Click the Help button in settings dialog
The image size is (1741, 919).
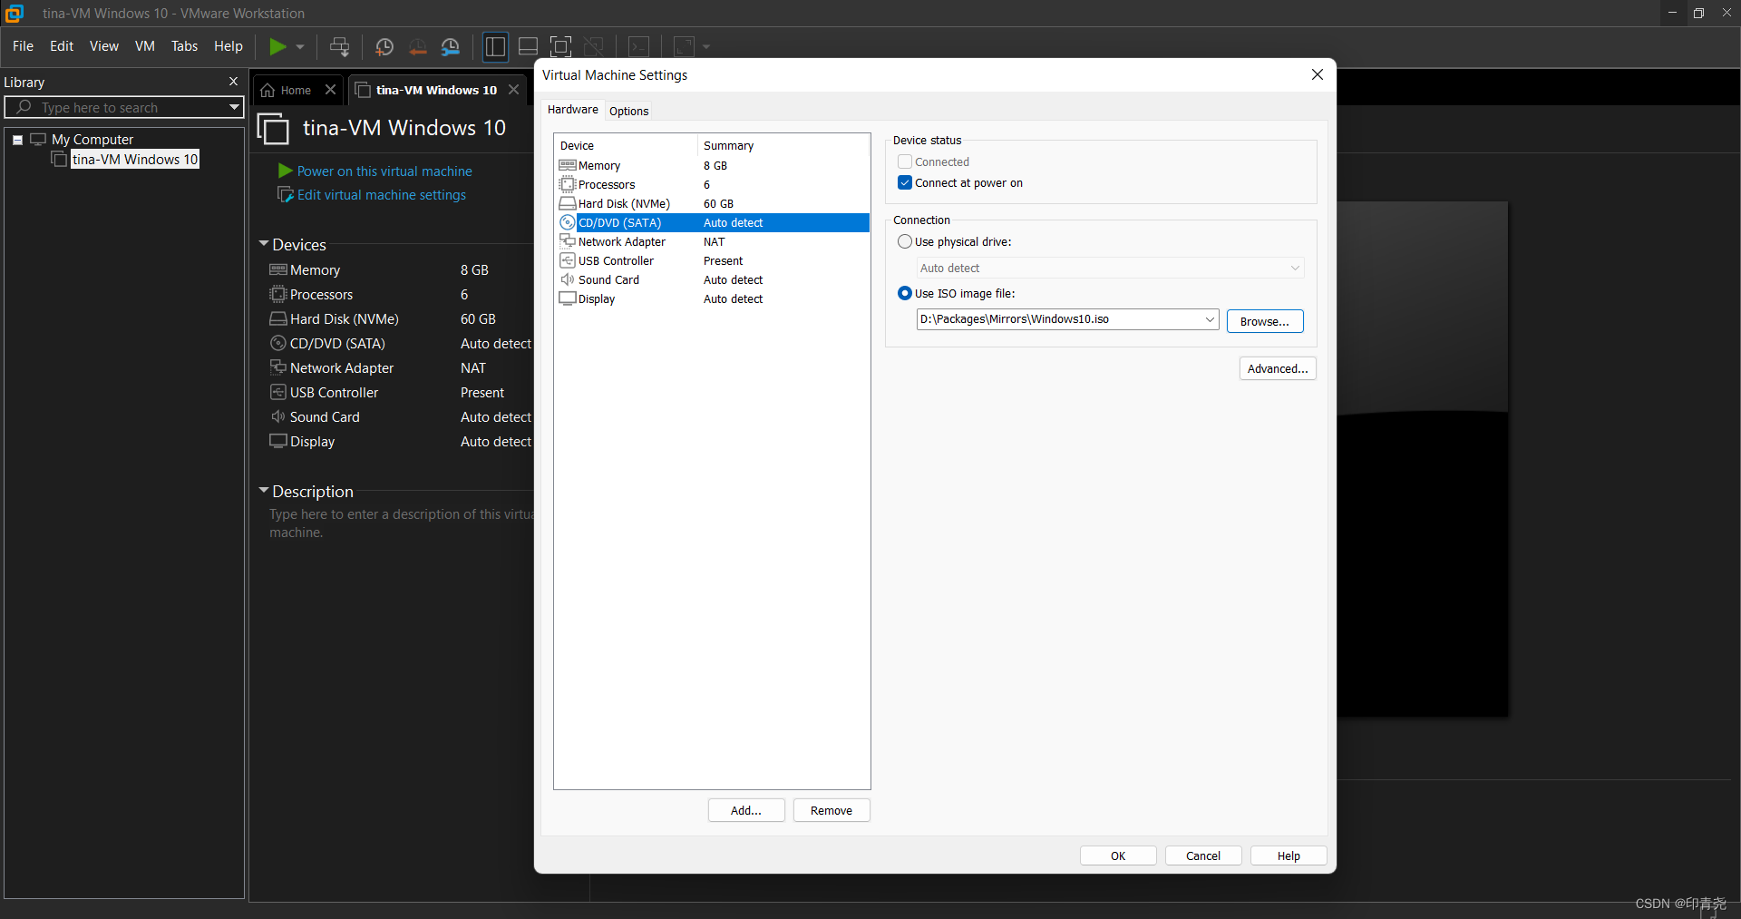click(1289, 855)
